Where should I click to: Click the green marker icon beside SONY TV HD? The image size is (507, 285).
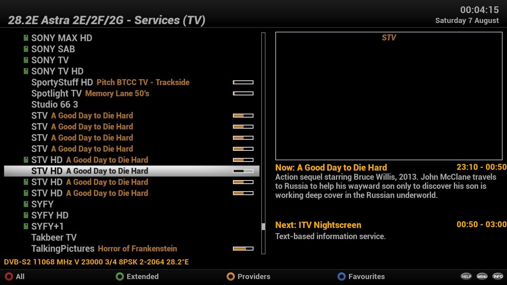(x=26, y=71)
